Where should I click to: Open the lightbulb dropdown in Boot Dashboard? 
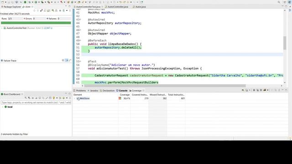point(57,98)
